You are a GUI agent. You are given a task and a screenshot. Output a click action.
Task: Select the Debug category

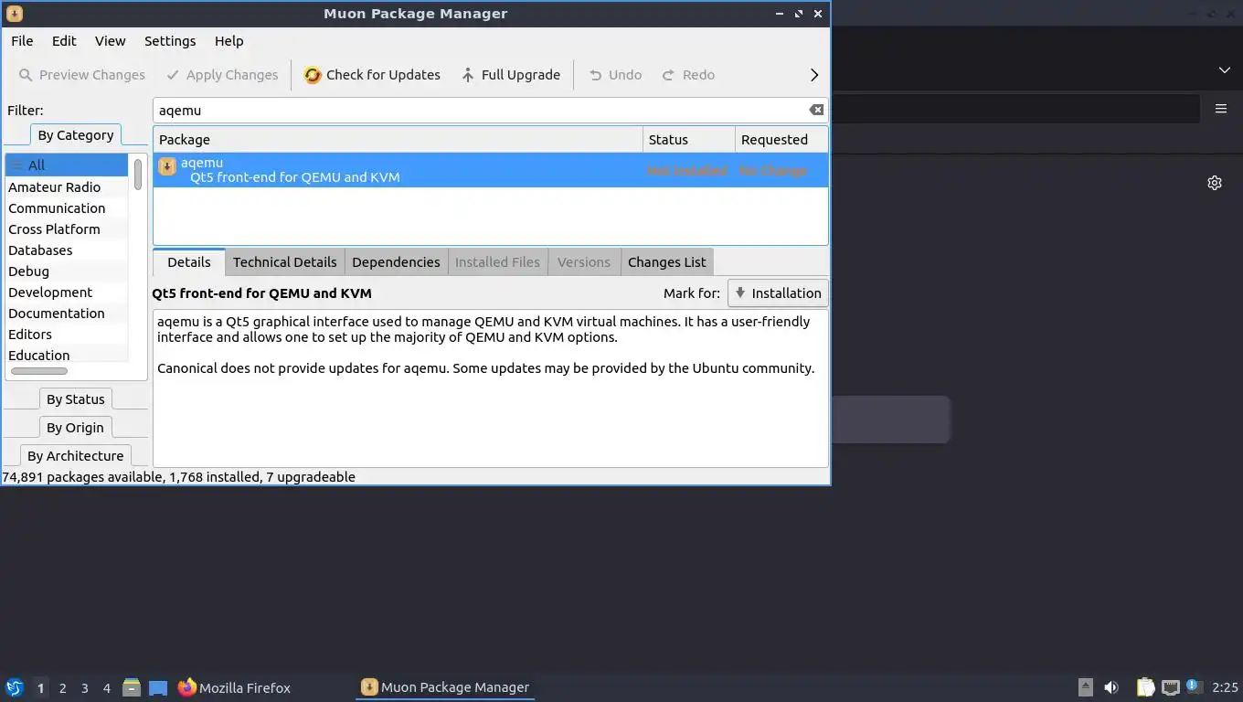click(x=67, y=271)
